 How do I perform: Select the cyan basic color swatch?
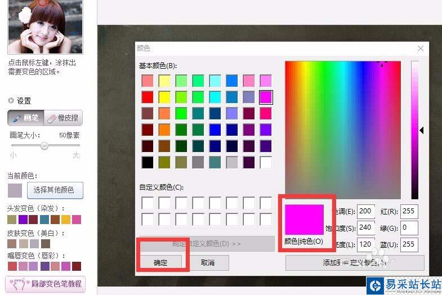coord(215,97)
